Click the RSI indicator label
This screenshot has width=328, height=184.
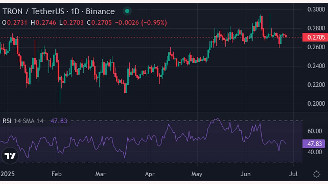pos(7,121)
